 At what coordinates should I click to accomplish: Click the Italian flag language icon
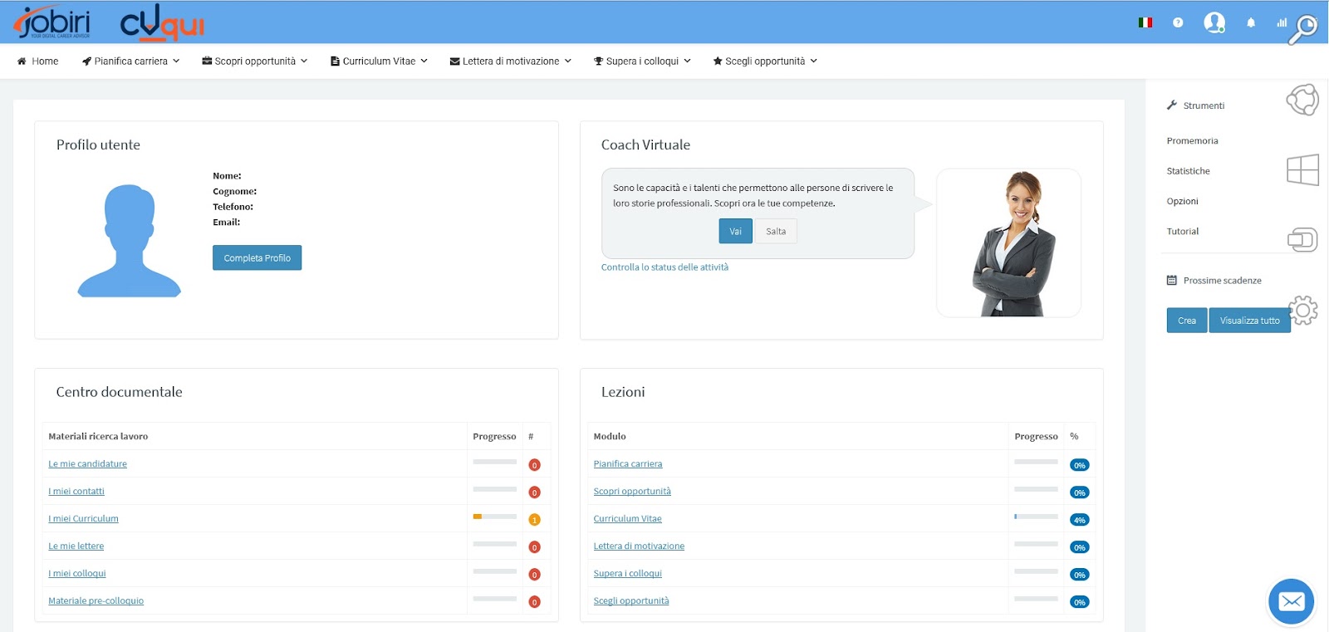(x=1145, y=22)
